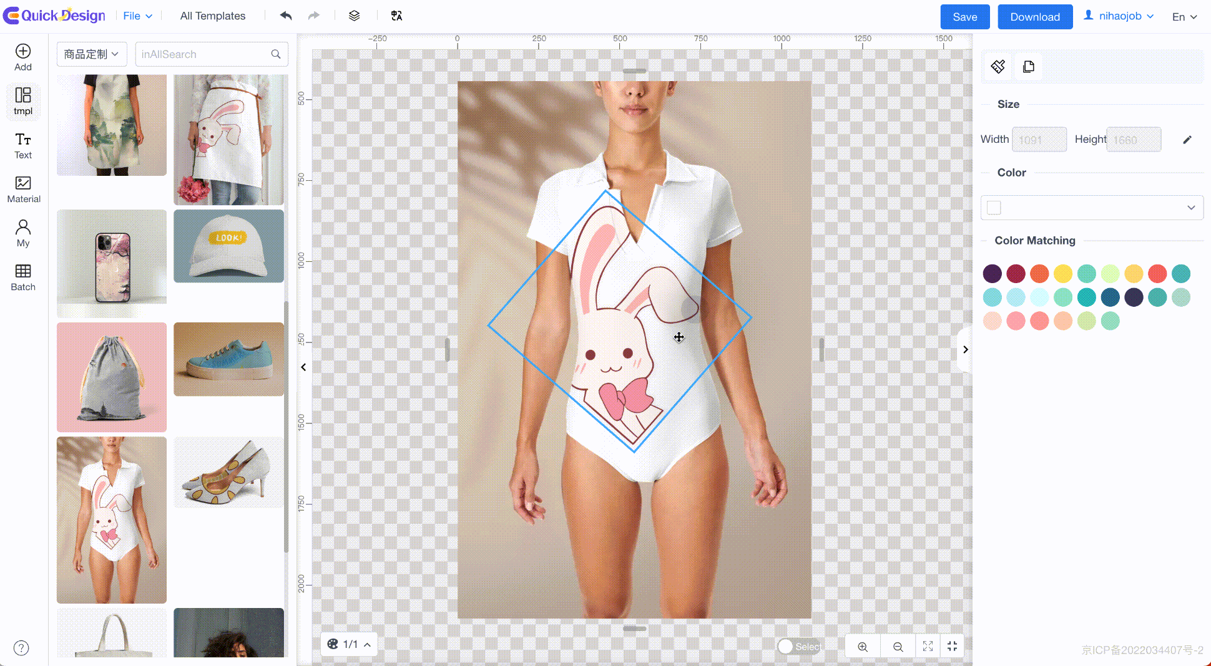The image size is (1211, 666).
Task: Open All Templates
Action: coord(213,16)
